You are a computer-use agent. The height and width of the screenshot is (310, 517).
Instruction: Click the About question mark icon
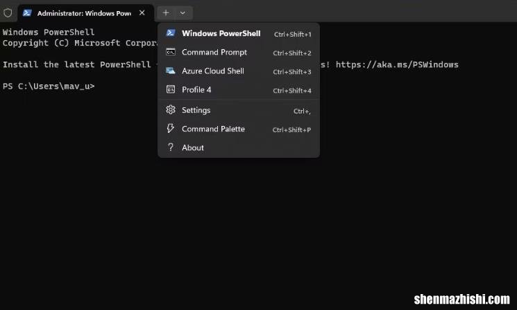coord(171,147)
